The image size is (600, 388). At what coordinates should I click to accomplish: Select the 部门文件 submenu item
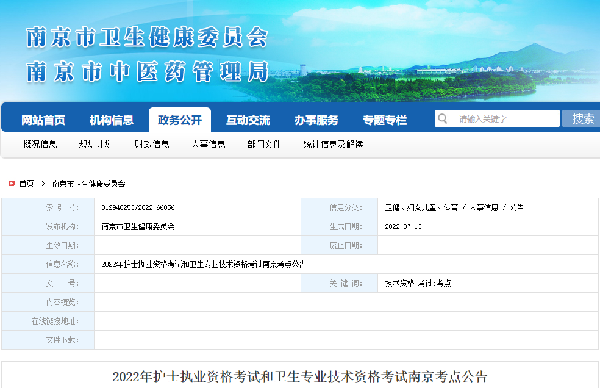pyautogui.click(x=265, y=145)
